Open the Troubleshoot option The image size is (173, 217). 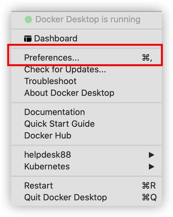pos(86,81)
